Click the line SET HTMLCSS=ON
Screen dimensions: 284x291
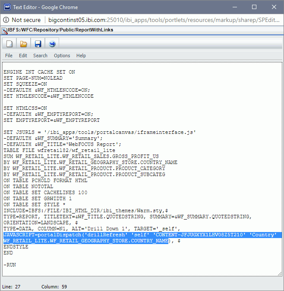point(25,108)
